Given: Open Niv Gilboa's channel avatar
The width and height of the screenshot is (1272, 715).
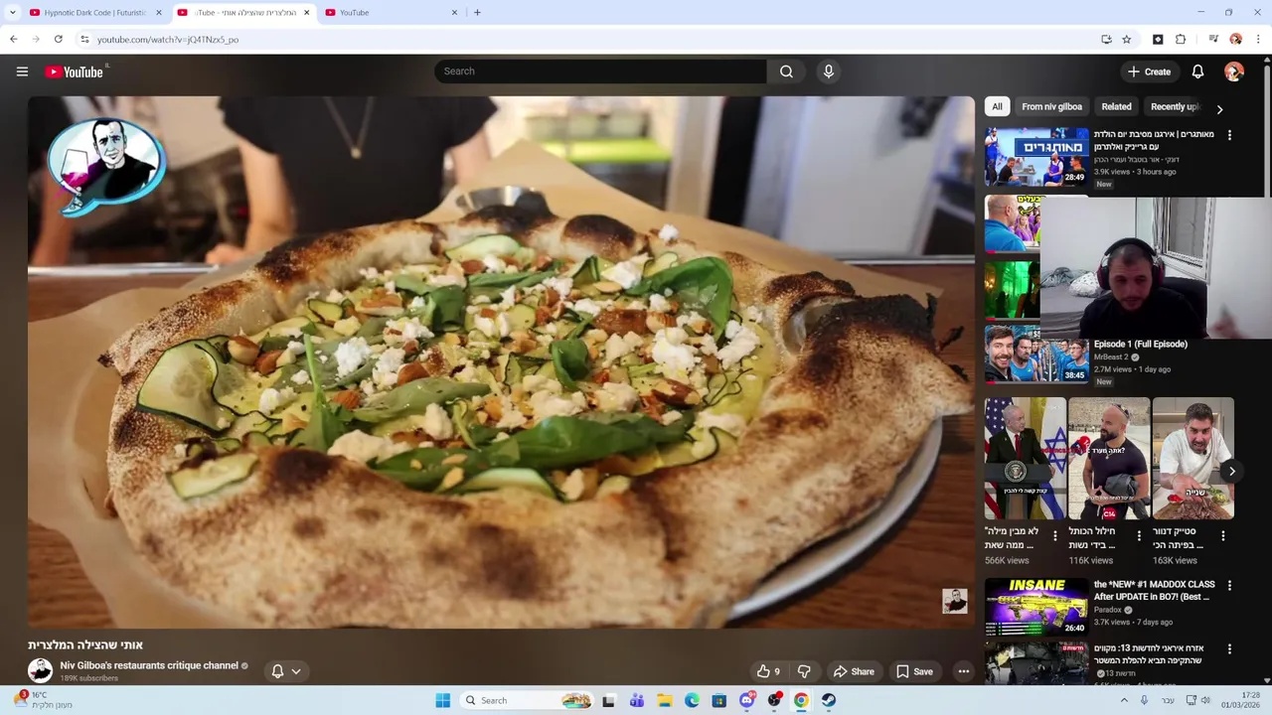Looking at the screenshot, I should coord(40,670).
